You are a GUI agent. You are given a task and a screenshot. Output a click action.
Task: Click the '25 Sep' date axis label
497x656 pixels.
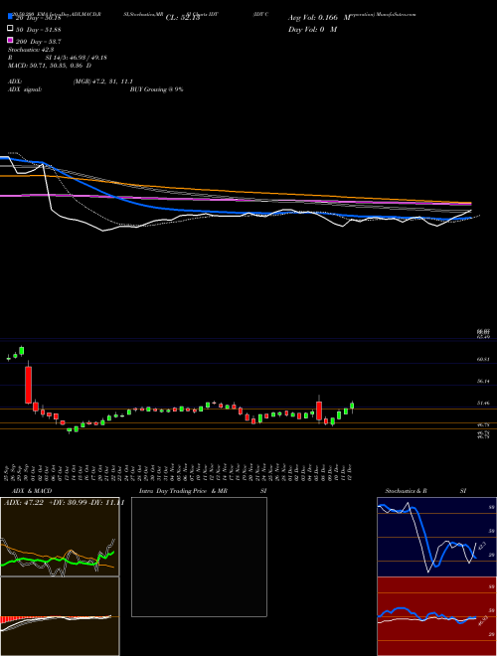click(x=8, y=472)
